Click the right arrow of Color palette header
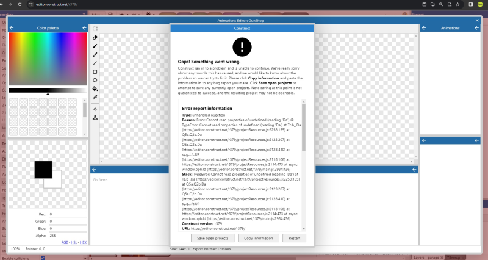 84,28
